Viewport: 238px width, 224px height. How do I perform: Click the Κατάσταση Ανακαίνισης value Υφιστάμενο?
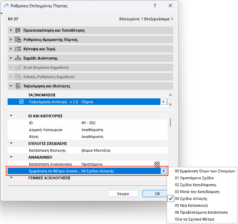point(92,164)
